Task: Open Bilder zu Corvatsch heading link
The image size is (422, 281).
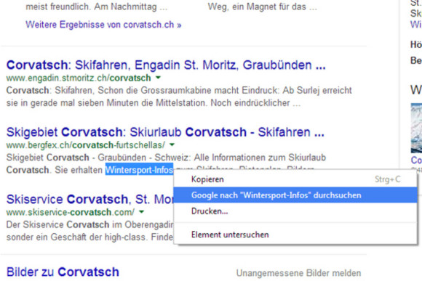Action: pyautogui.click(x=63, y=272)
